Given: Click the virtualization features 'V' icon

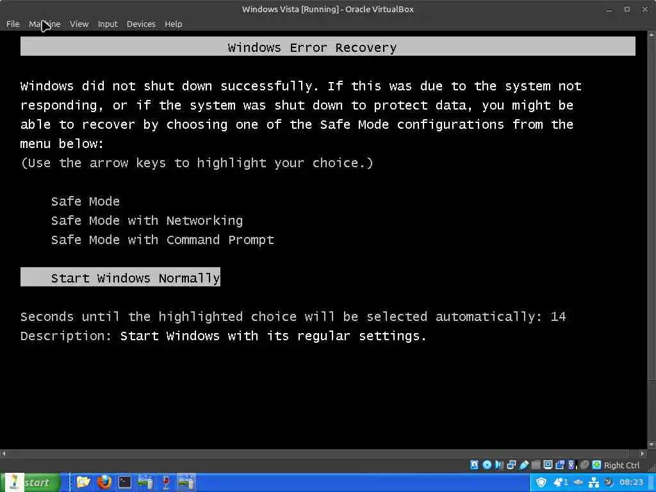Looking at the screenshot, I should (572, 465).
